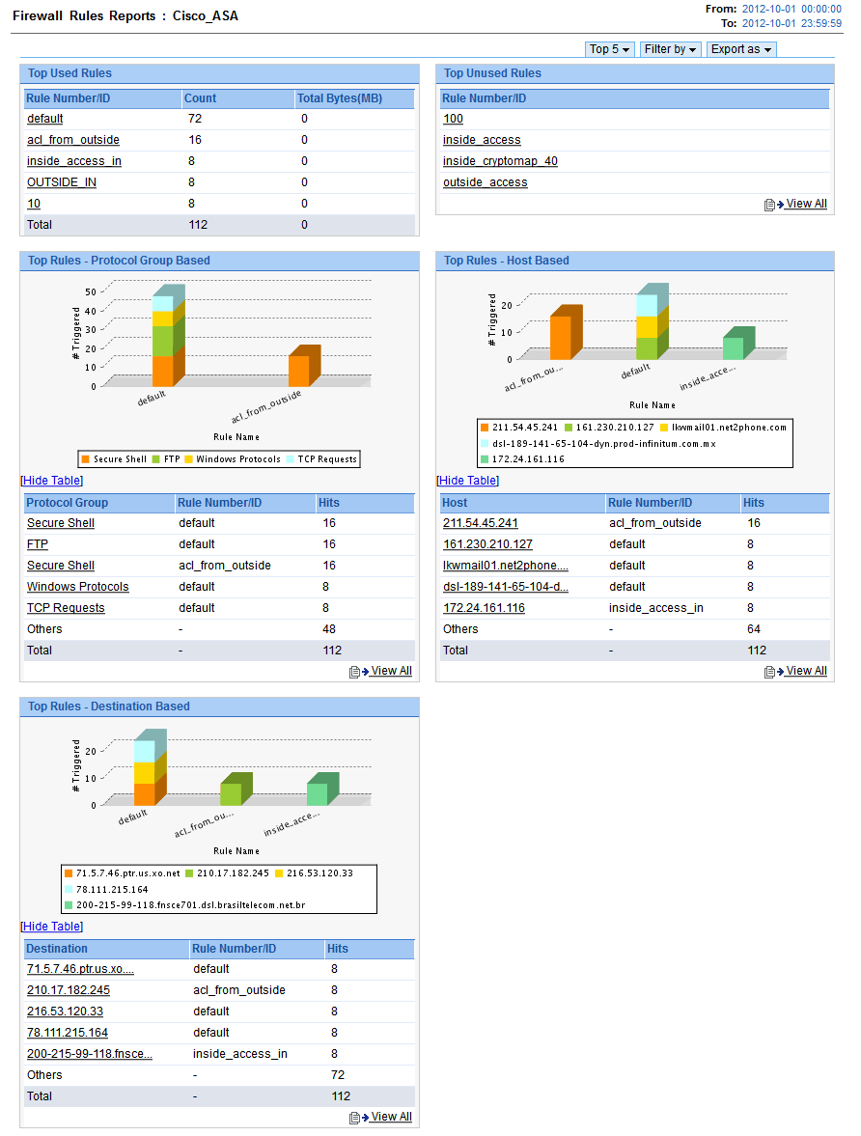Hide the Host Based table

click(467, 481)
